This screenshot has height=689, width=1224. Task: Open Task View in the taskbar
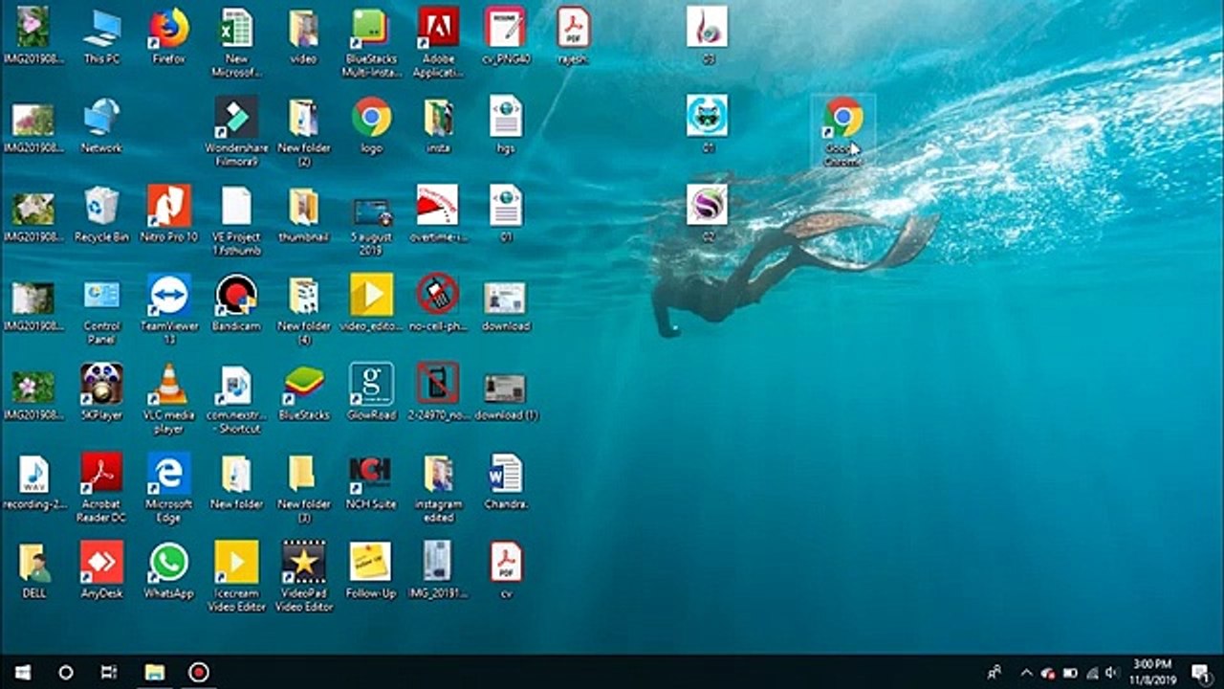coord(110,672)
